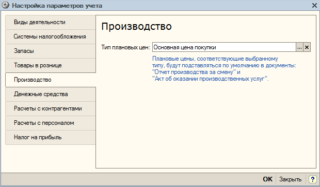Screen dimensions: 320x187
Task: Confirm settings with OK button
Action: tap(267, 179)
